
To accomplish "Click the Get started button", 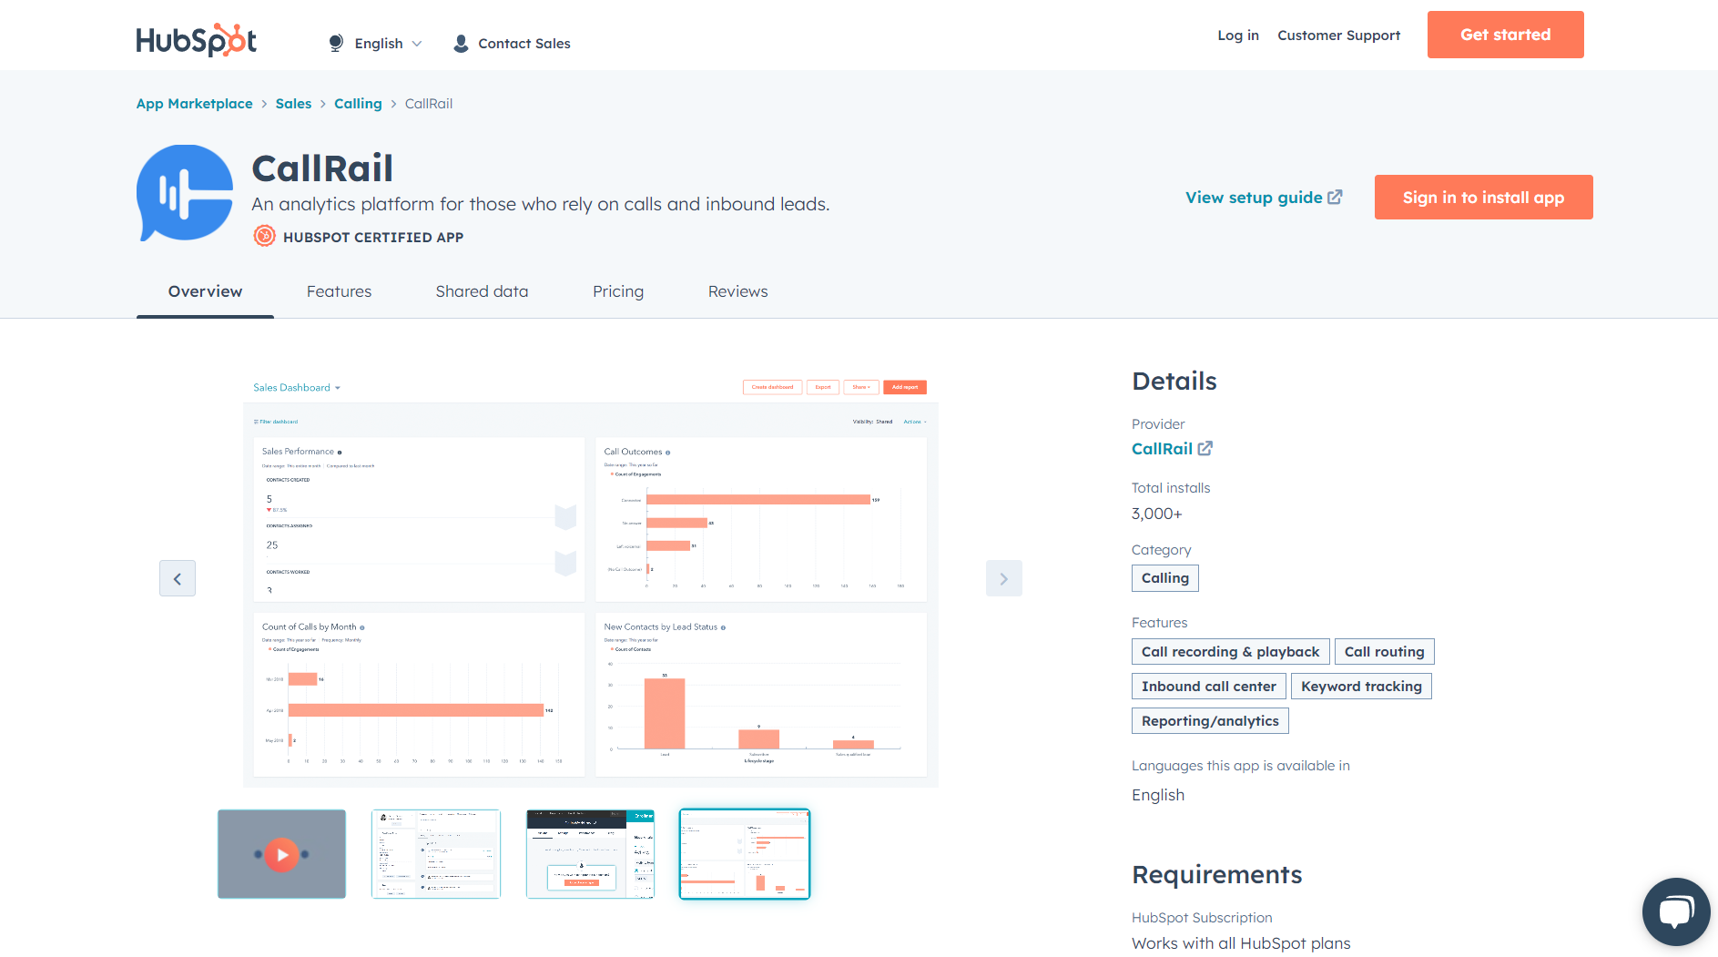I will pos(1505,35).
